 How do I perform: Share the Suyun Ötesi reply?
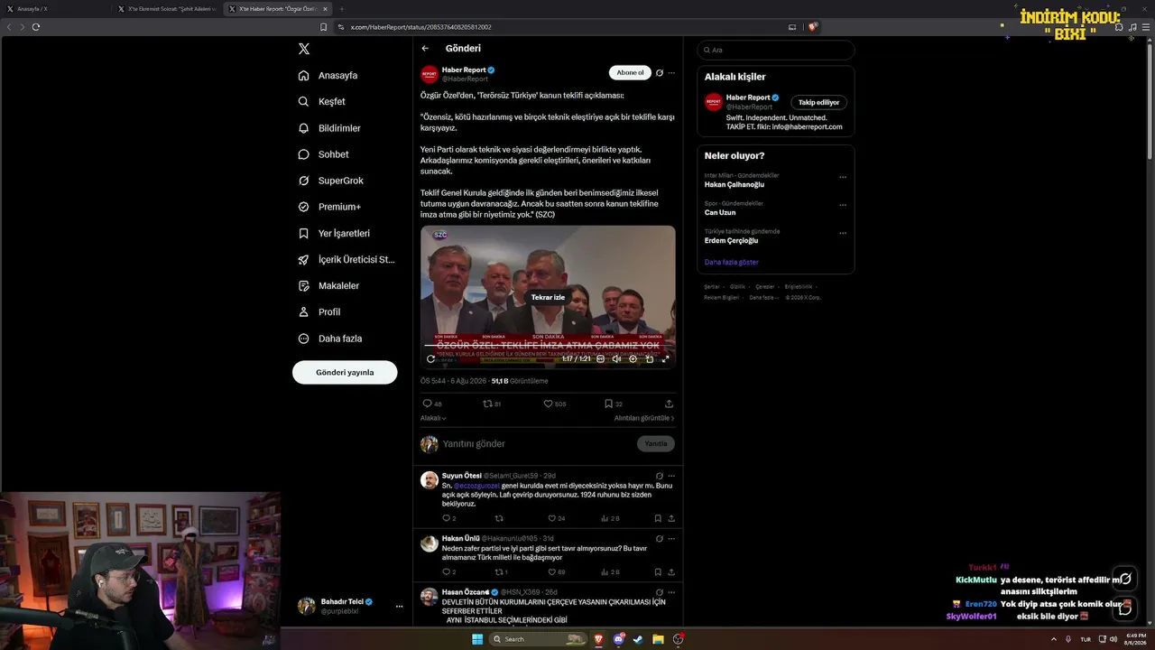[671, 518]
